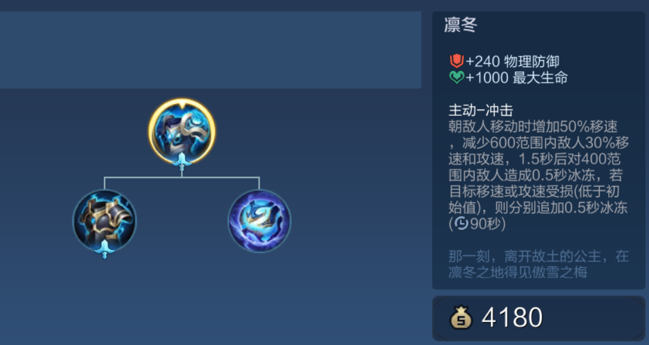Click the green heart max health icon
This screenshot has height=345, width=649.
457,77
